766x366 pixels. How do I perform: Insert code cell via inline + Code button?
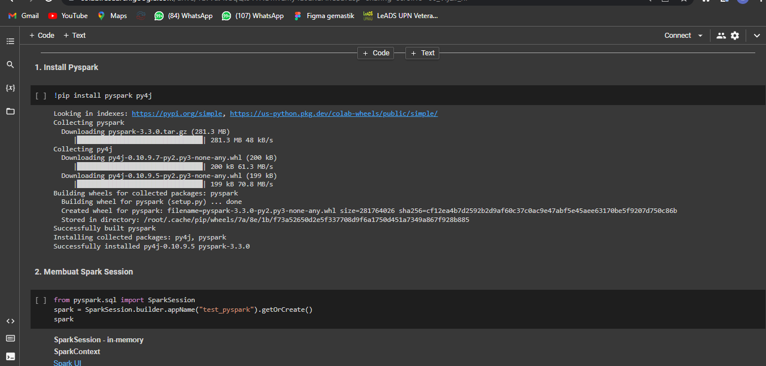point(376,53)
